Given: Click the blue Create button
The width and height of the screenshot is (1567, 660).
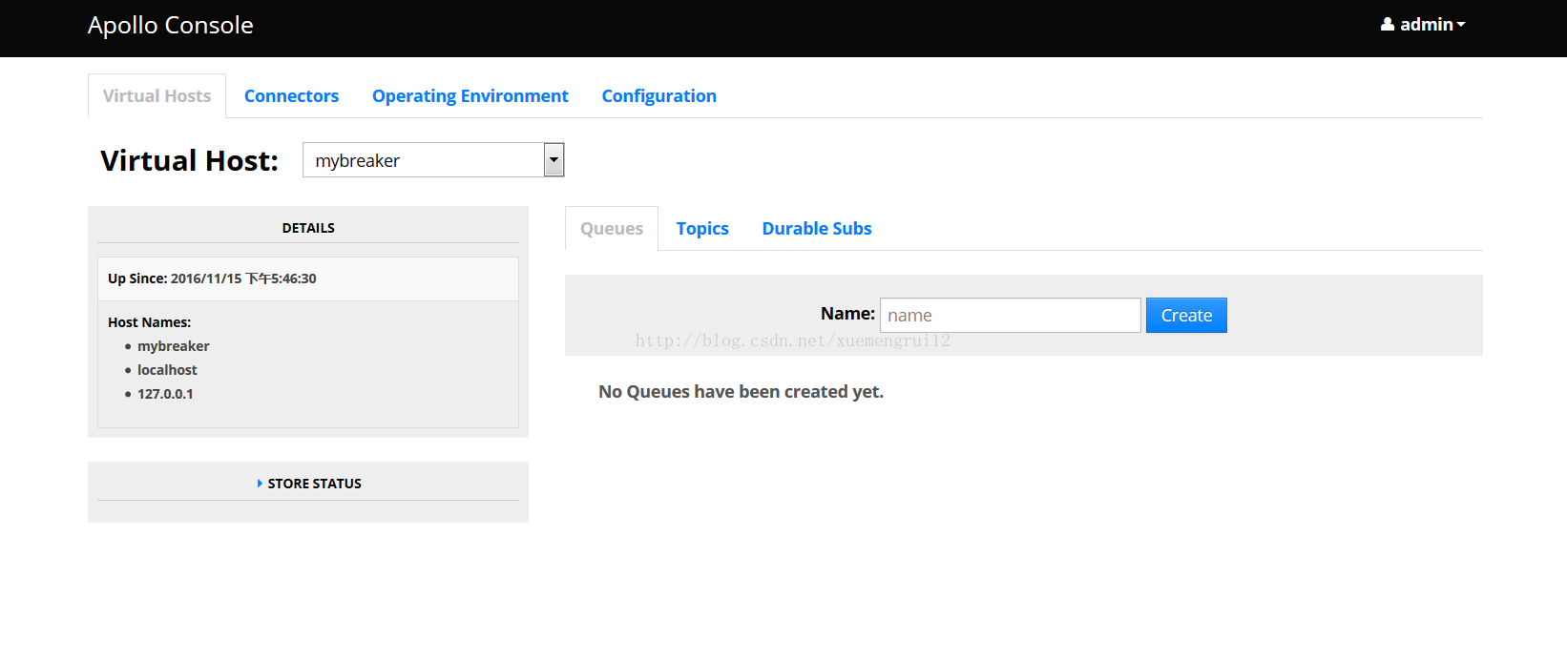Looking at the screenshot, I should (1186, 316).
